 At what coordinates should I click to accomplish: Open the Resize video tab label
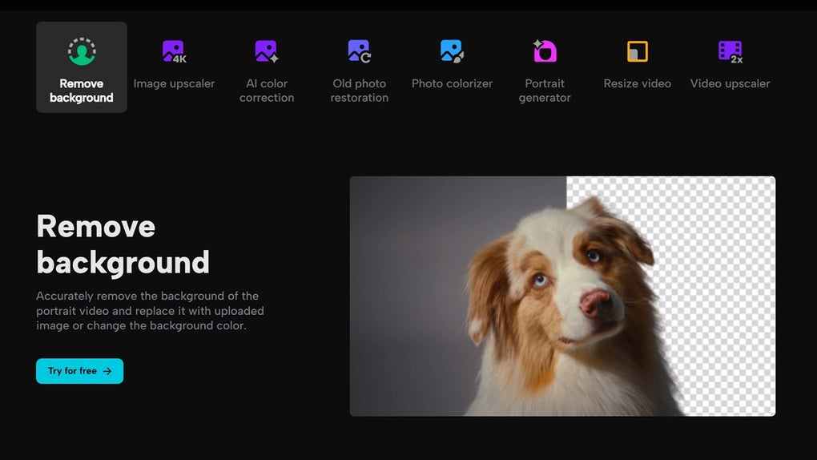[x=638, y=83]
